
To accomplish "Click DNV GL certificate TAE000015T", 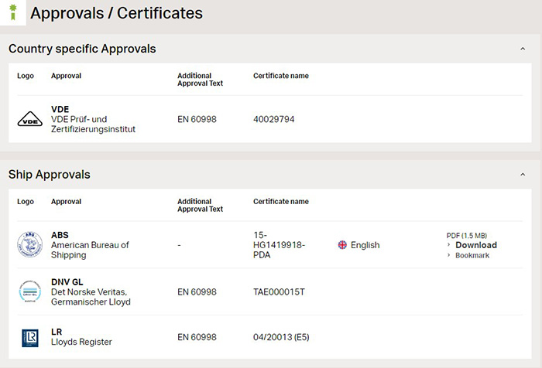I will pos(279,292).
